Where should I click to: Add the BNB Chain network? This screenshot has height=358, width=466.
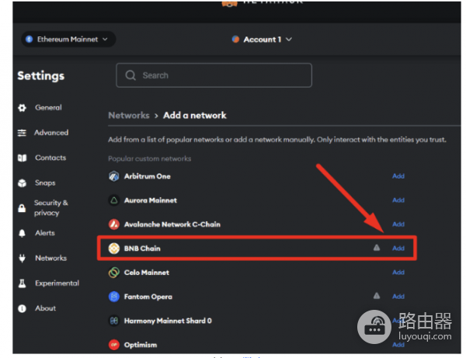click(x=398, y=249)
